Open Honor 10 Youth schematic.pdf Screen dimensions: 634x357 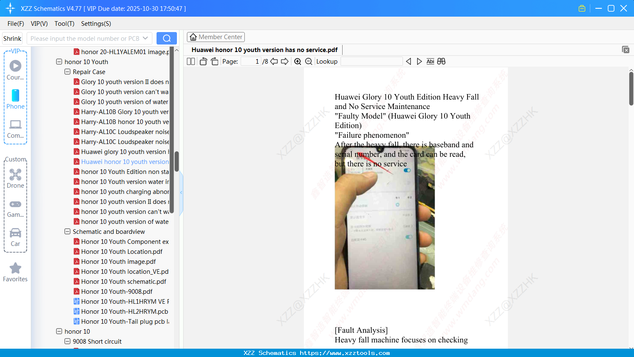pos(120,281)
